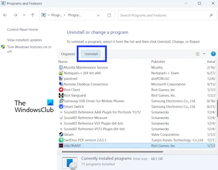Select the SwifDoo PDF icon
218x170 pixels.
point(61,140)
